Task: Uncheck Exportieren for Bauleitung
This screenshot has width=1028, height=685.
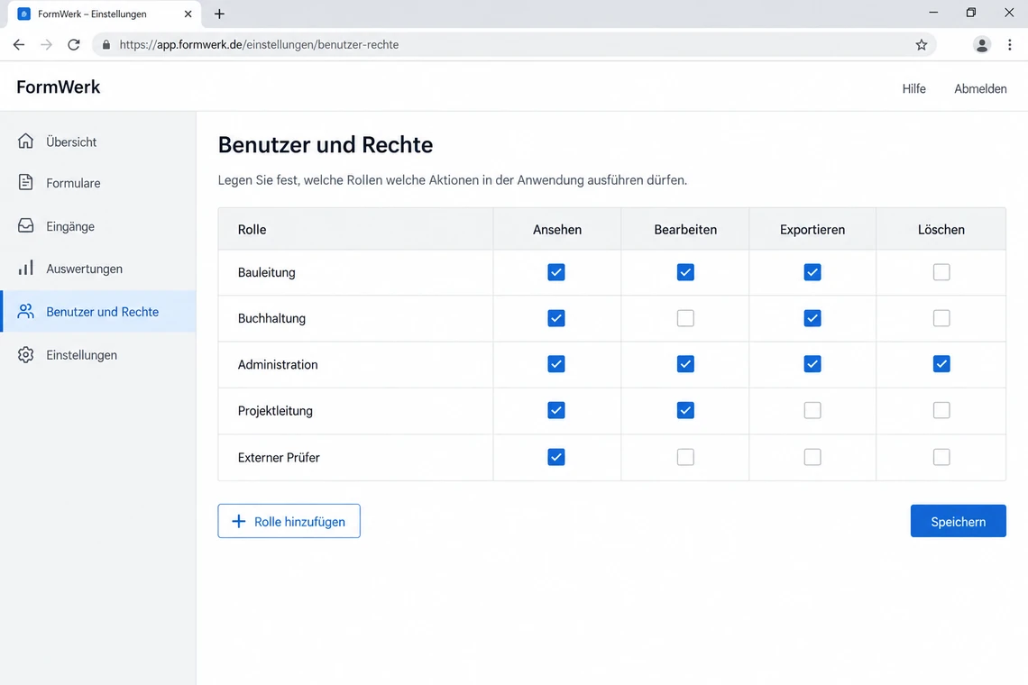Action: pos(812,272)
